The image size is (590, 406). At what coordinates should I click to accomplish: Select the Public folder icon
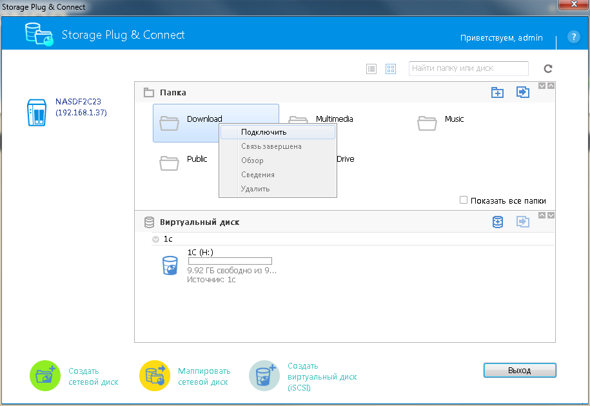(169, 163)
